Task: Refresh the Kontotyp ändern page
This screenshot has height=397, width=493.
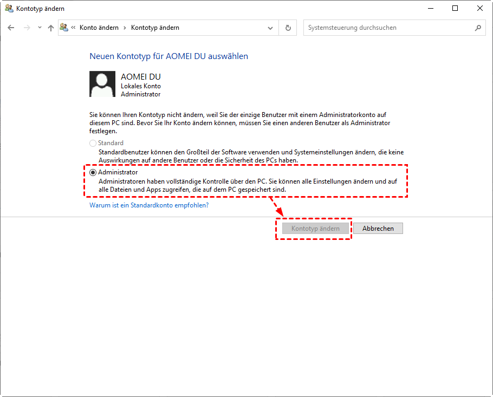Action: click(288, 28)
